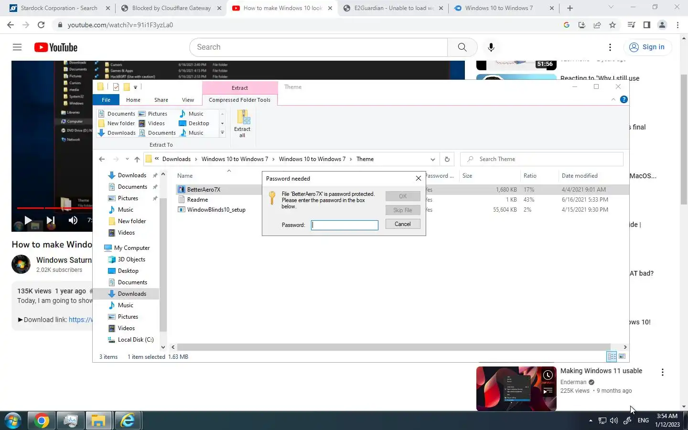Open Chrome tab search dropdown
This screenshot has height=430, width=688.
point(611,7)
